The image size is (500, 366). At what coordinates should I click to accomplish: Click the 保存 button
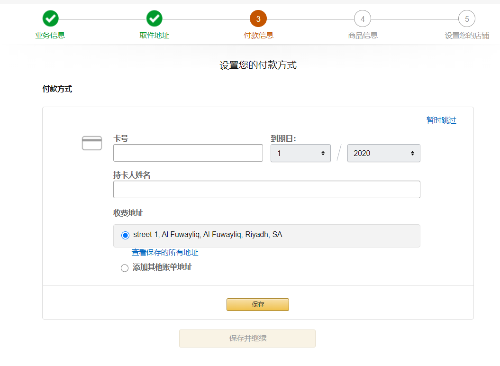click(x=258, y=304)
